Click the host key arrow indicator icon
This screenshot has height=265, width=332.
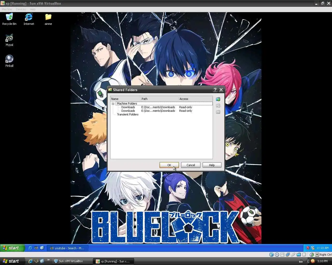317,255
